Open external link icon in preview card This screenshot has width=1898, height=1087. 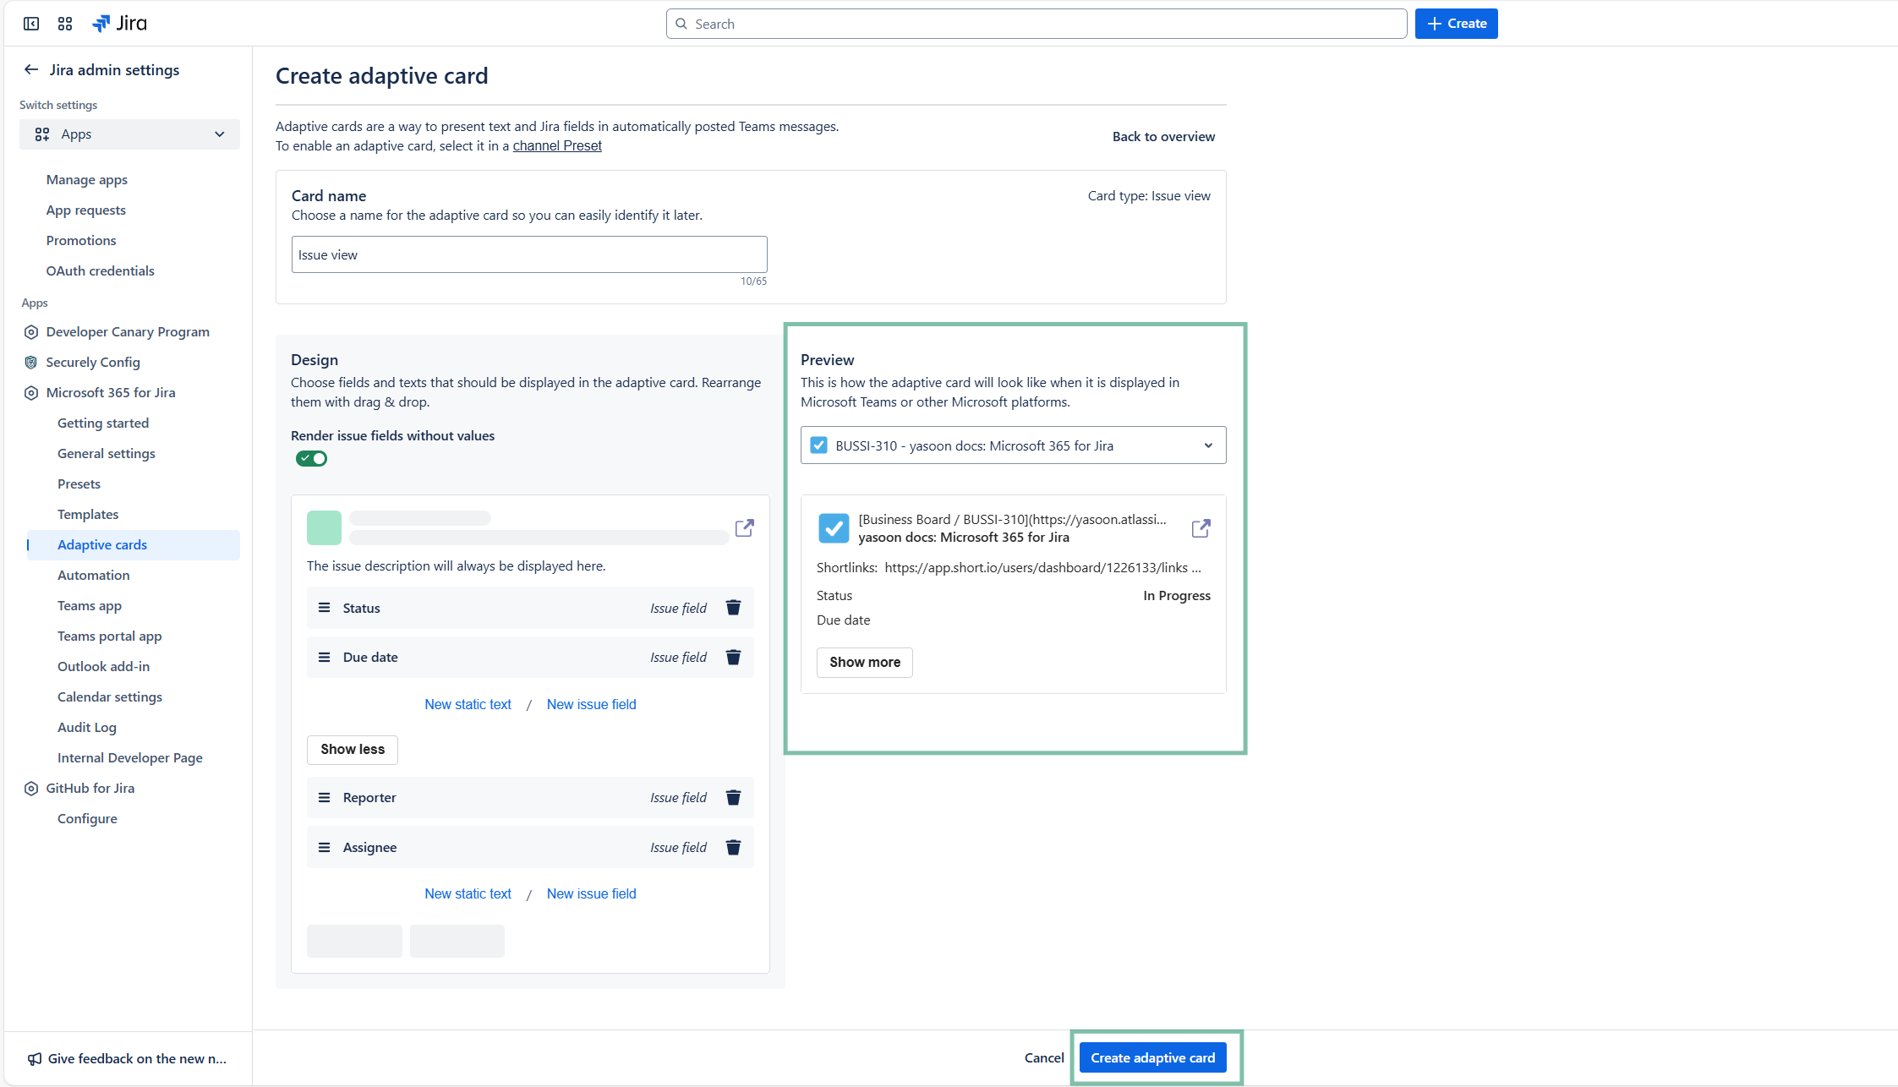pyautogui.click(x=1201, y=528)
